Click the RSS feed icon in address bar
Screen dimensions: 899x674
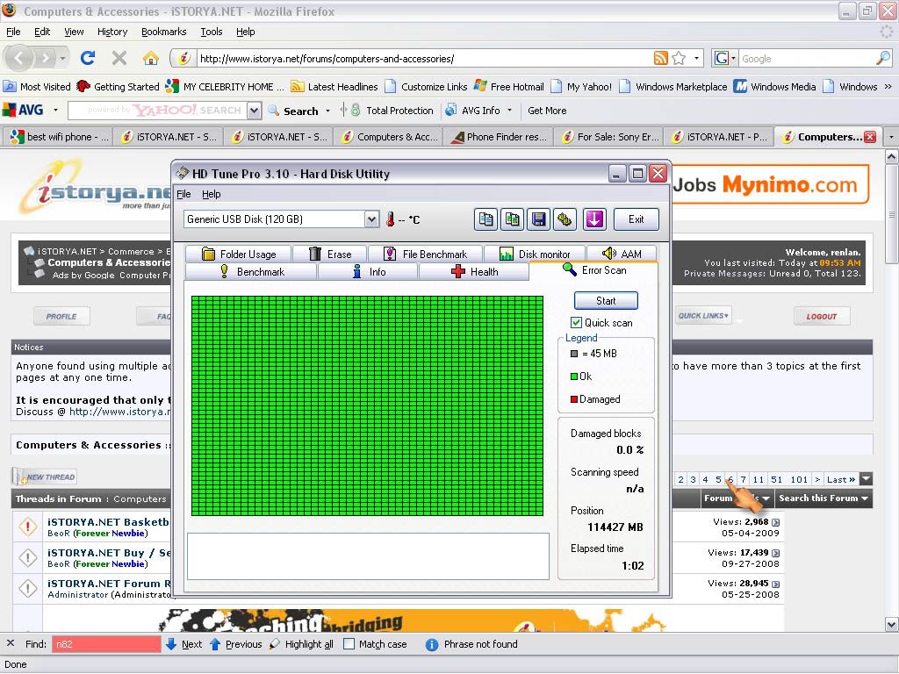[660, 59]
